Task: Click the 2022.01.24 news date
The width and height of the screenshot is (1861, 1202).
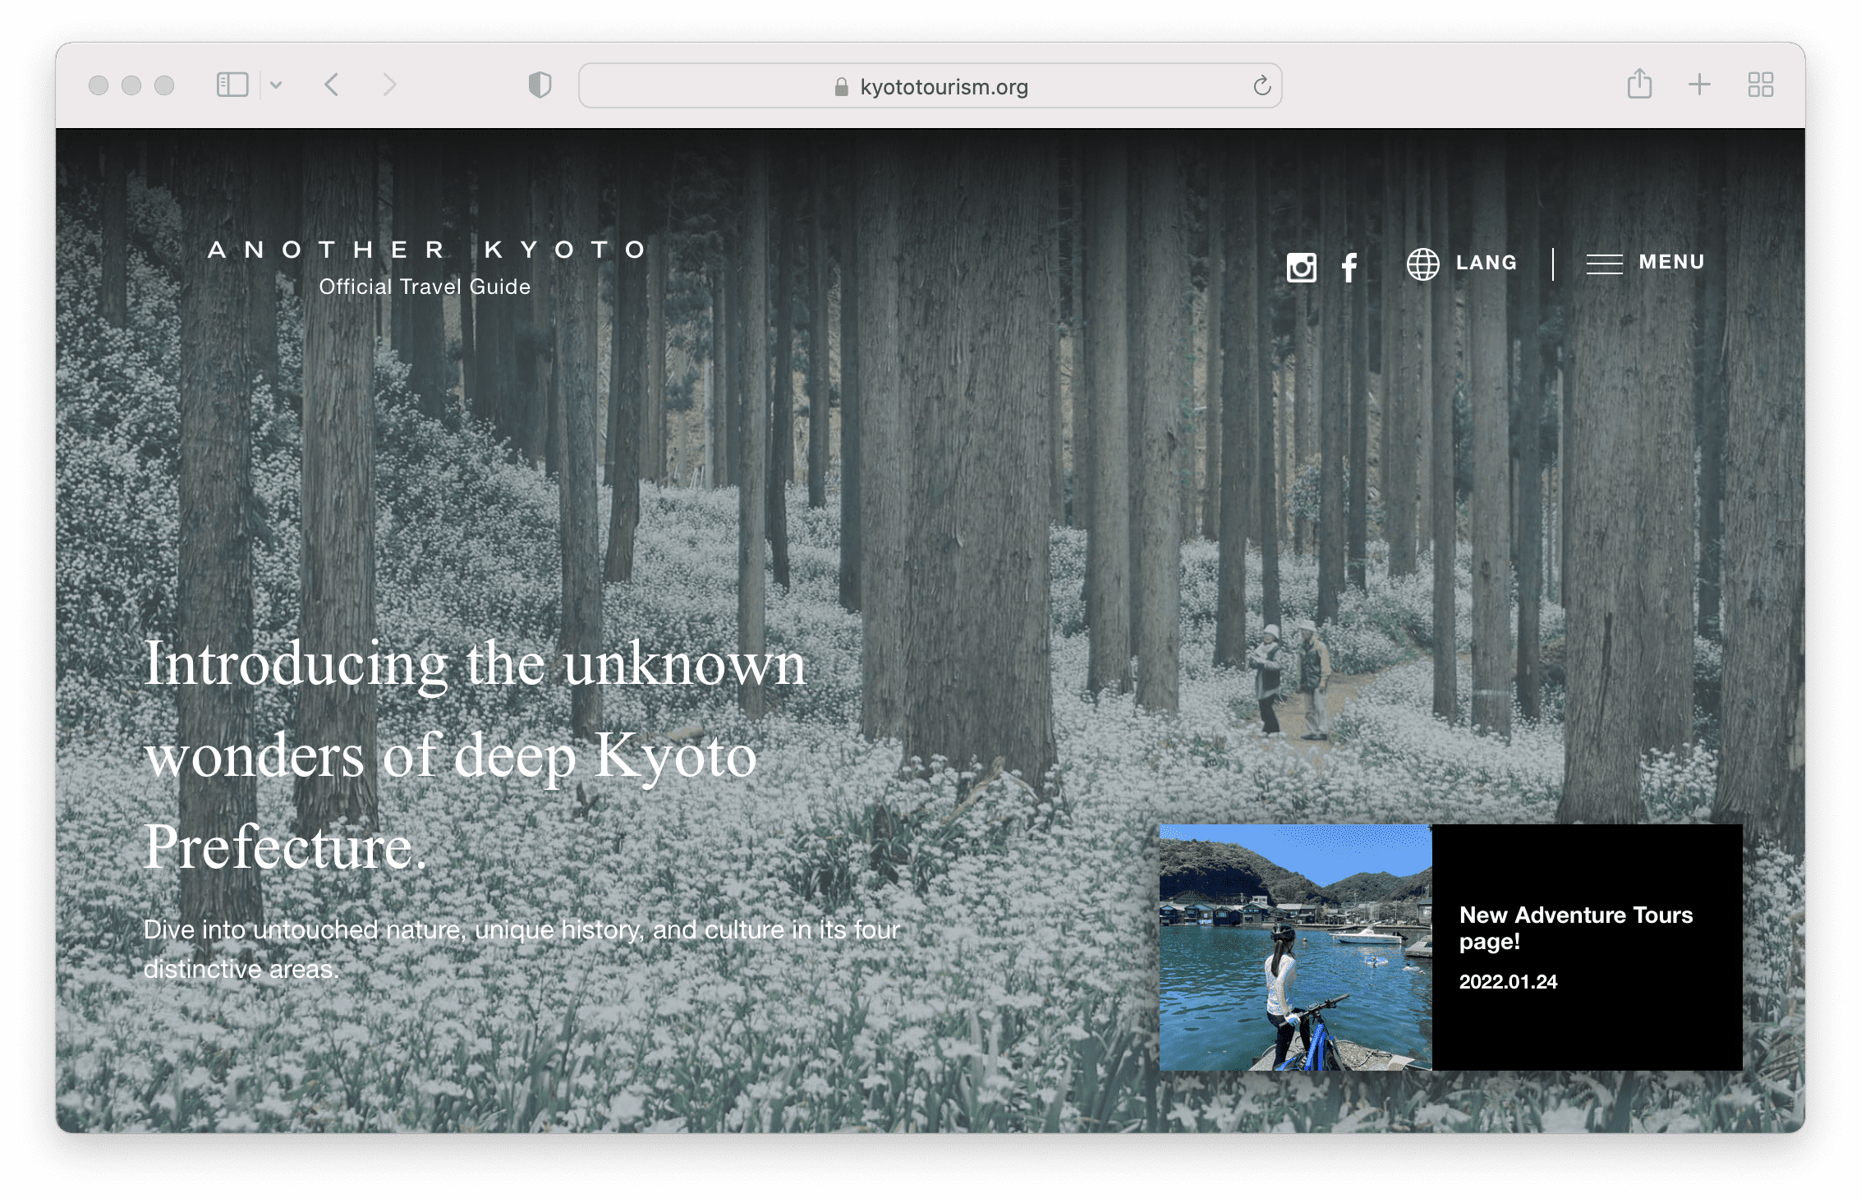Action: pos(1508,982)
